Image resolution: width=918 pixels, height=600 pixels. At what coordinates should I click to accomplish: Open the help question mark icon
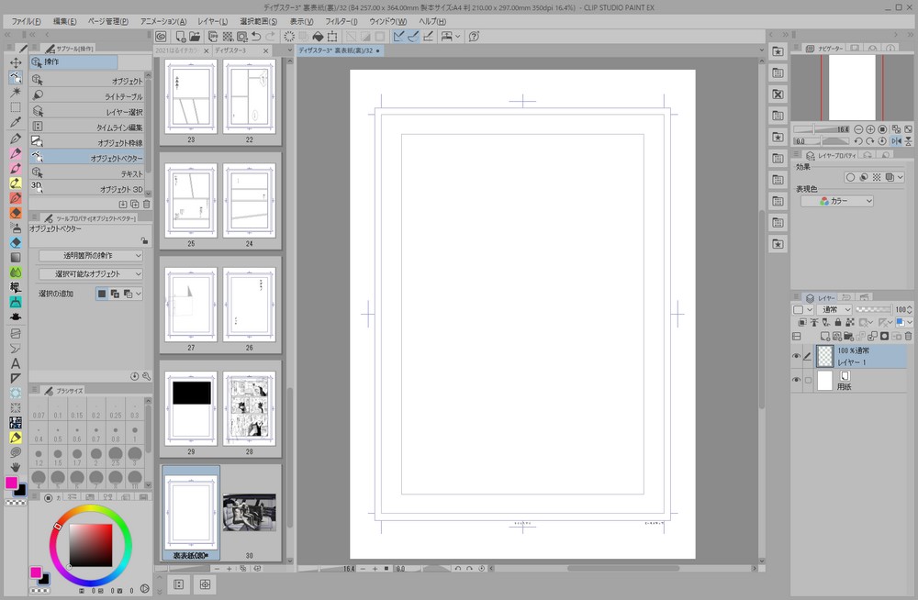pyautogui.click(x=474, y=37)
